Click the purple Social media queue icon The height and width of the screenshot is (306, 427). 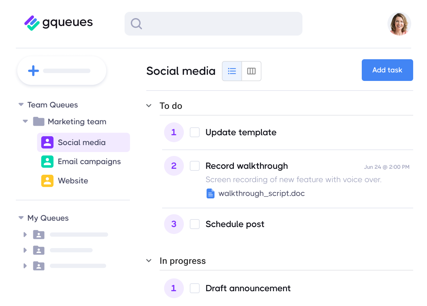pos(47,142)
